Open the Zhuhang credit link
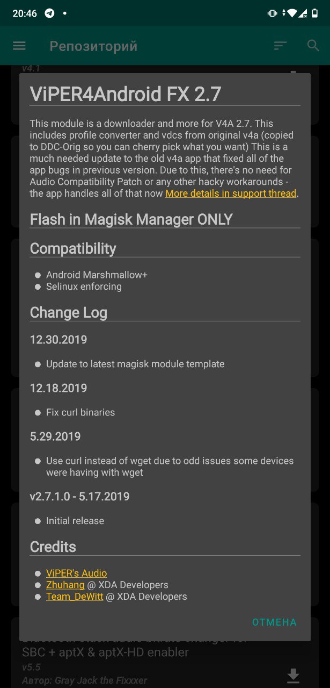This screenshot has height=688, width=330. [65, 585]
